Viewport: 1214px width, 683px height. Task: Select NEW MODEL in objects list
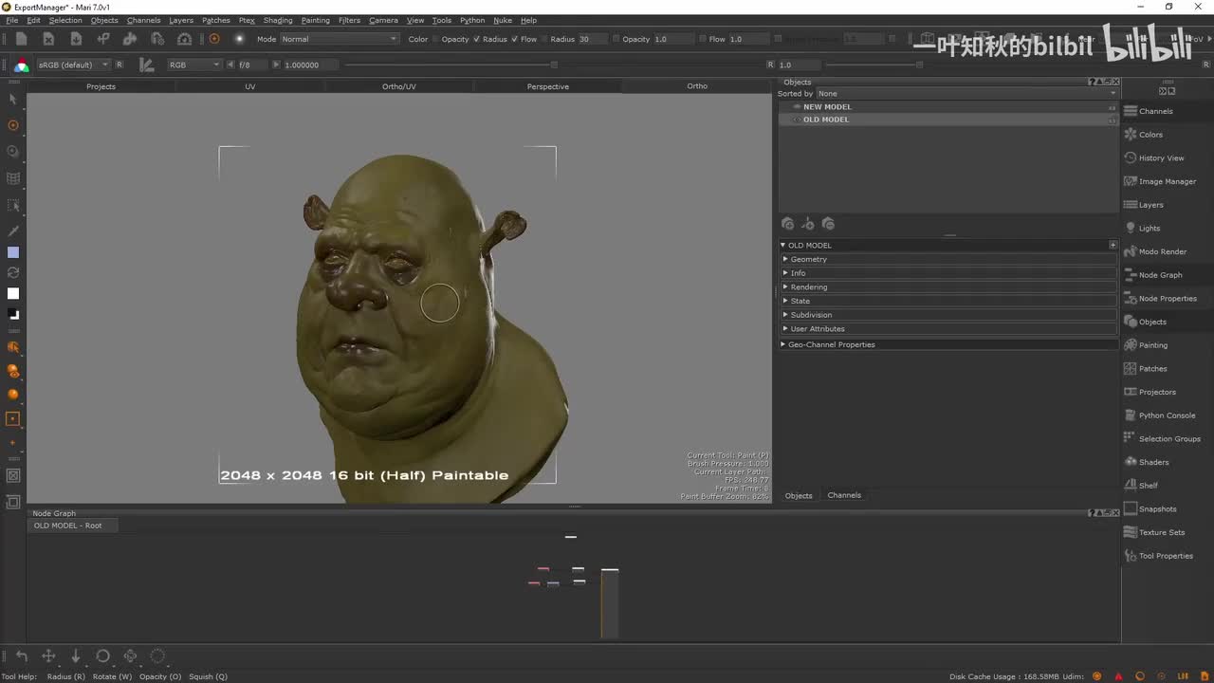827,107
